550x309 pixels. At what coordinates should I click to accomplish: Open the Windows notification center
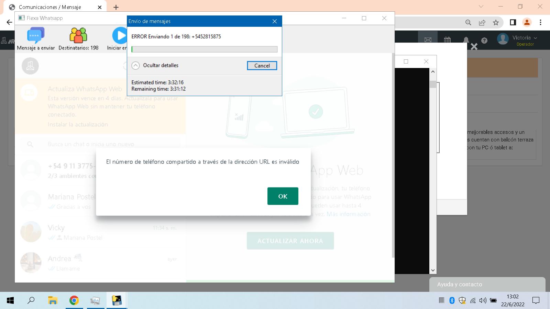tap(536, 300)
